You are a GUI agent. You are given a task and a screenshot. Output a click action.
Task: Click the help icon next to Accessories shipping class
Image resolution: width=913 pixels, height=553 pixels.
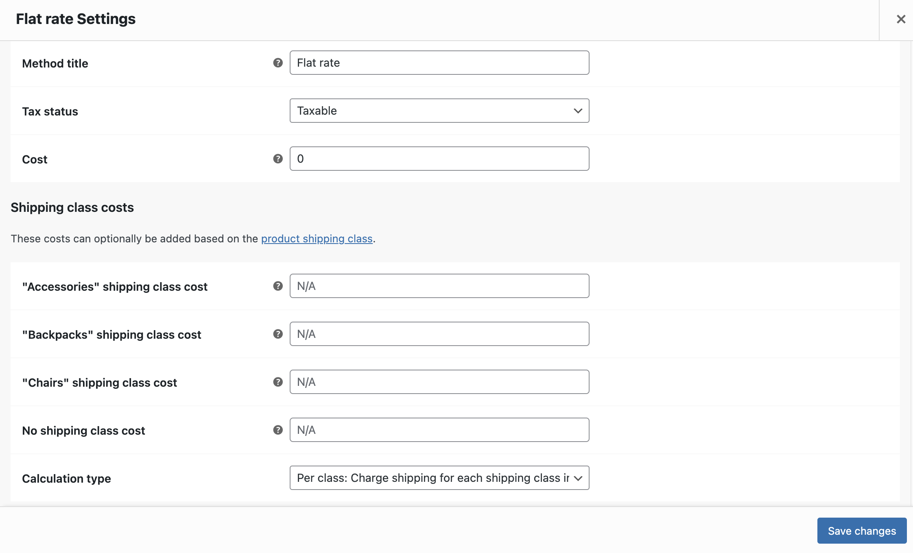point(278,285)
